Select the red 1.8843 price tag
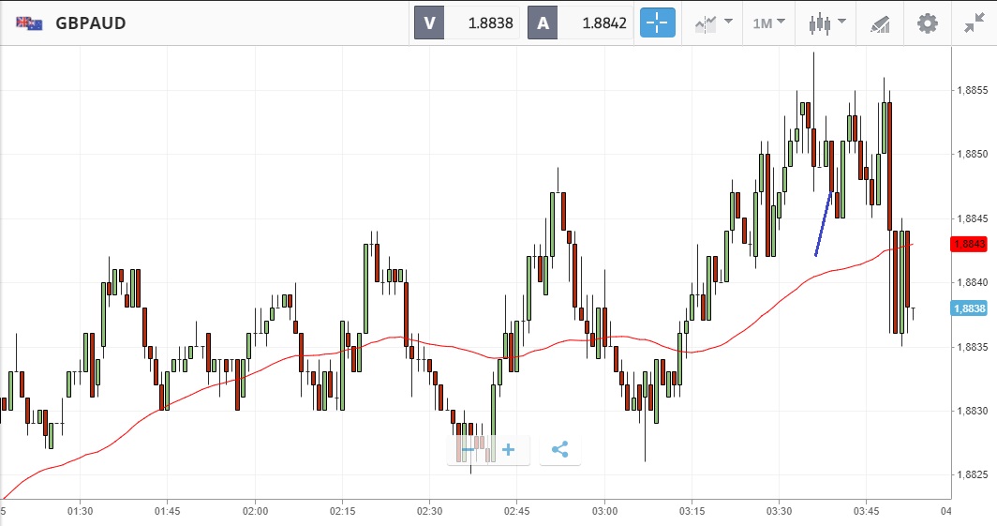 tap(969, 244)
